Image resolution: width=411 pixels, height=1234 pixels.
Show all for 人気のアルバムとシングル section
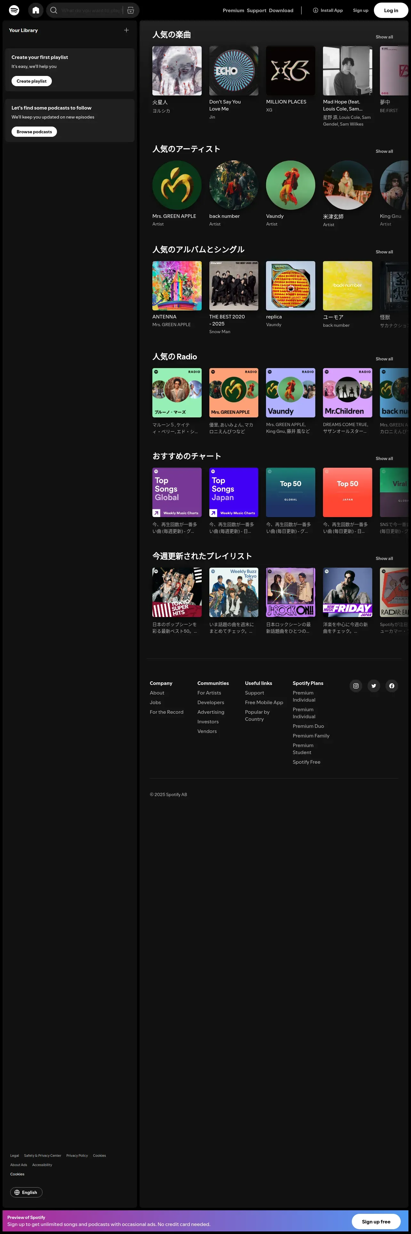tap(384, 252)
